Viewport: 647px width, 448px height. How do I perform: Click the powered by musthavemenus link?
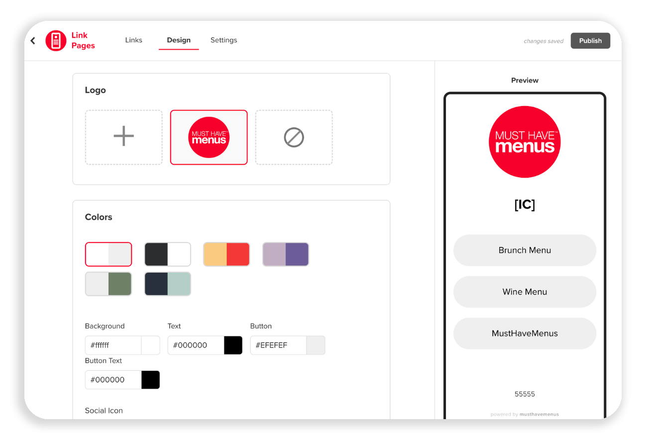(x=525, y=414)
